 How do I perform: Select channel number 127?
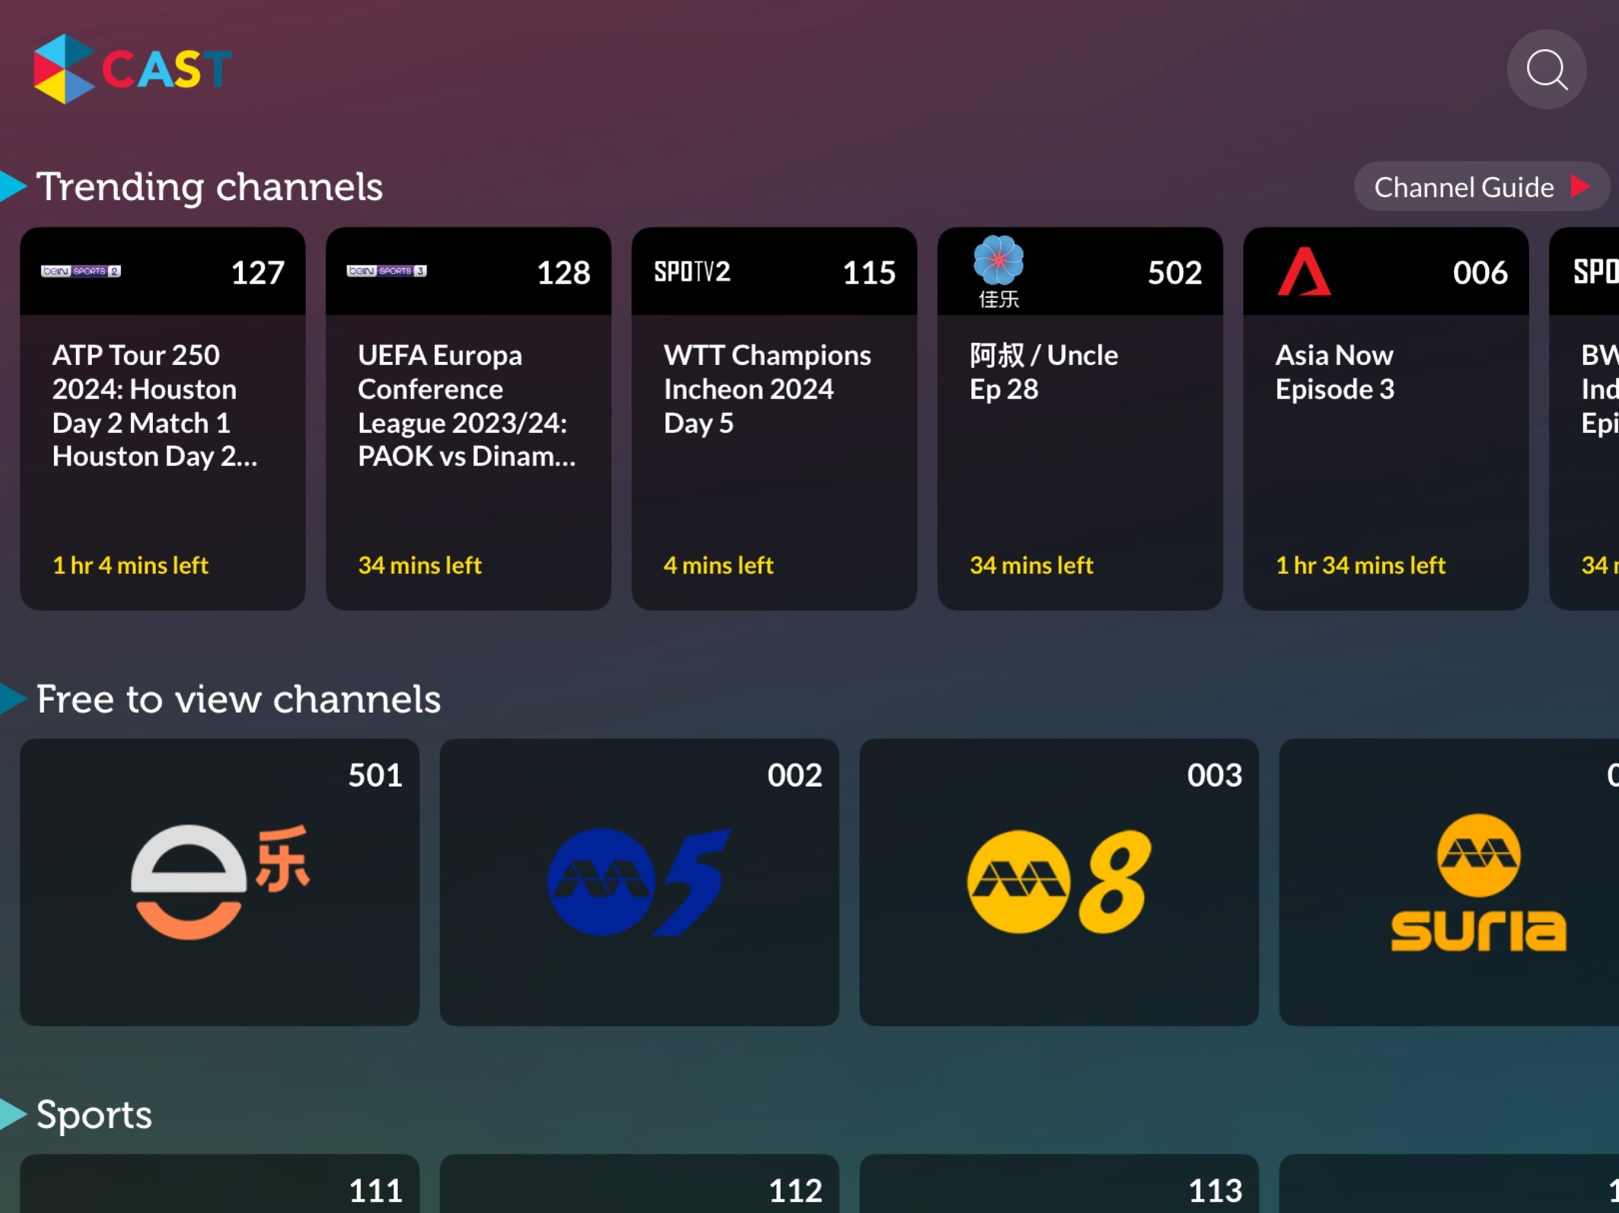point(258,273)
